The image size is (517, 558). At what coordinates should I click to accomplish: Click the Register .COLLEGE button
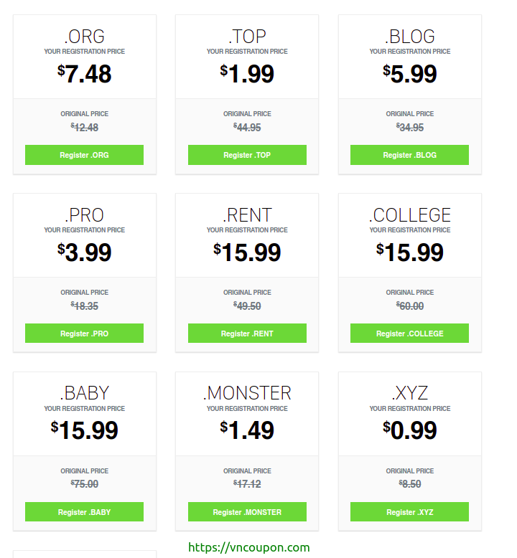click(x=409, y=333)
